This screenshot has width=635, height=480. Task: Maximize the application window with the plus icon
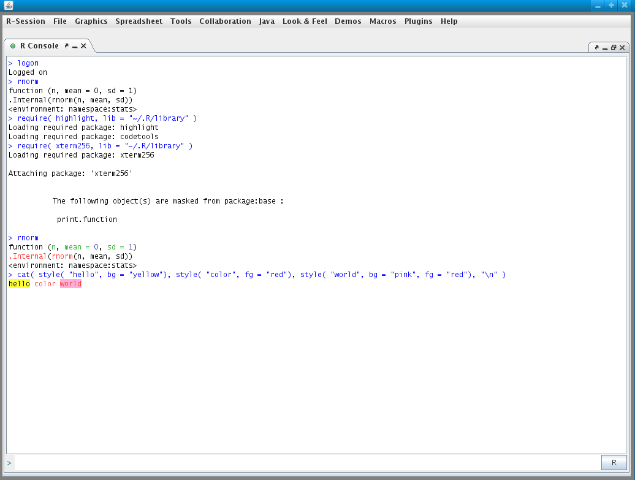[x=611, y=6]
